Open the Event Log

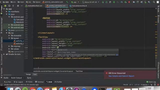coord(151,82)
